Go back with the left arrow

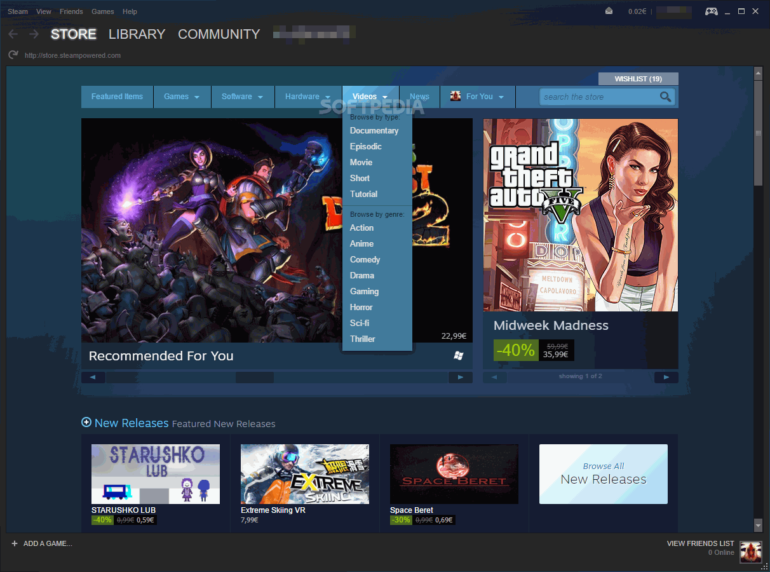click(x=13, y=34)
